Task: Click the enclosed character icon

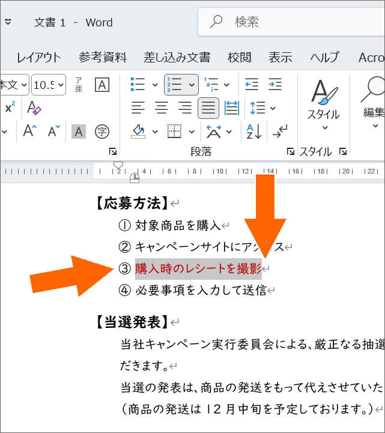Action: tap(102, 132)
